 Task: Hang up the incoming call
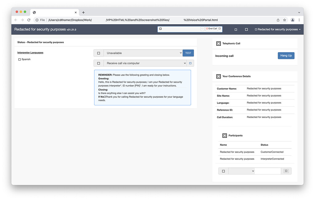pyautogui.click(x=286, y=56)
